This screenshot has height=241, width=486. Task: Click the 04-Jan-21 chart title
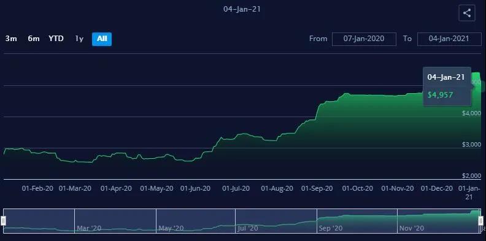click(x=242, y=9)
